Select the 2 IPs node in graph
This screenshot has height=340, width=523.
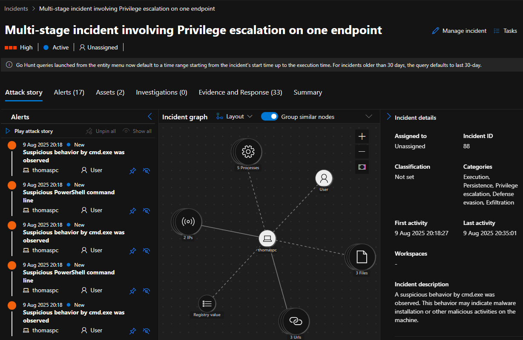coord(187,222)
